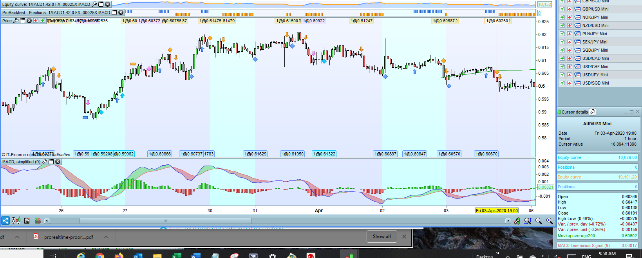Click the 1@0.60866 trade label
This screenshot has width=642, height=258.
(x=160, y=154)
